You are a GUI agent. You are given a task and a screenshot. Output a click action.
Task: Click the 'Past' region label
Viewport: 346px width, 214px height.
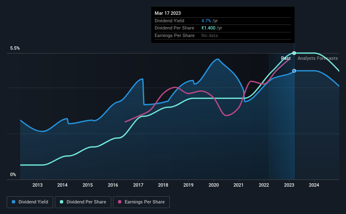click(286, 58)
